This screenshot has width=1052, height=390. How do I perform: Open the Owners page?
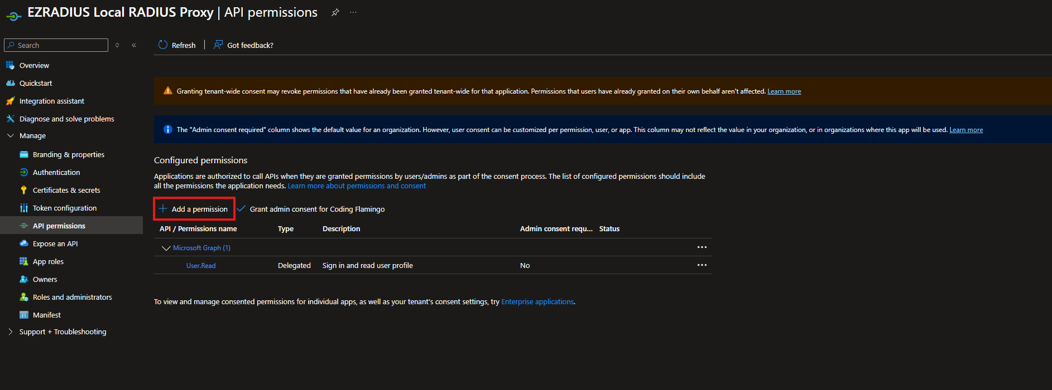[45, 279]
